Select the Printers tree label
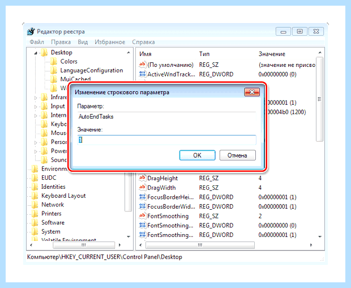This screenshot has height=288, width=351. tap(52, 214)
